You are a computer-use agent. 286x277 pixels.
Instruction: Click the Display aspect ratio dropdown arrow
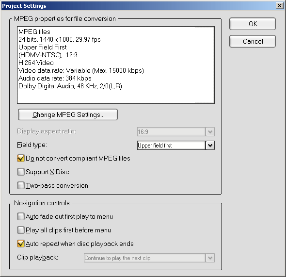pyautogui.click(x=210, y=132)
